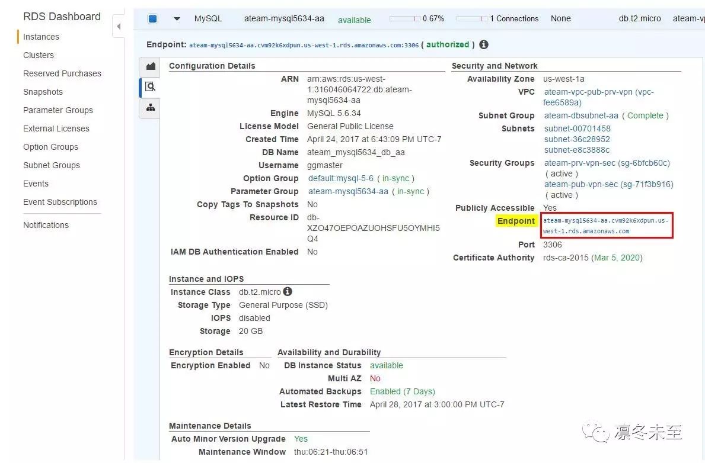705x463 pixels.
Task: Click Maintenance Window thu:06:21-thu:06:51 value
Action: (x=331, y=452)
